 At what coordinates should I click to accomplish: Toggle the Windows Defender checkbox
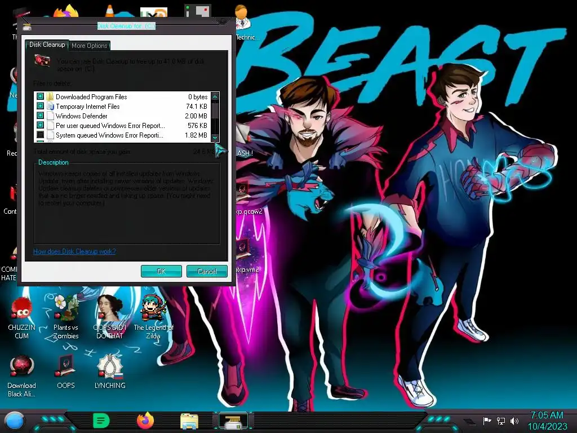tap(40, 116)
